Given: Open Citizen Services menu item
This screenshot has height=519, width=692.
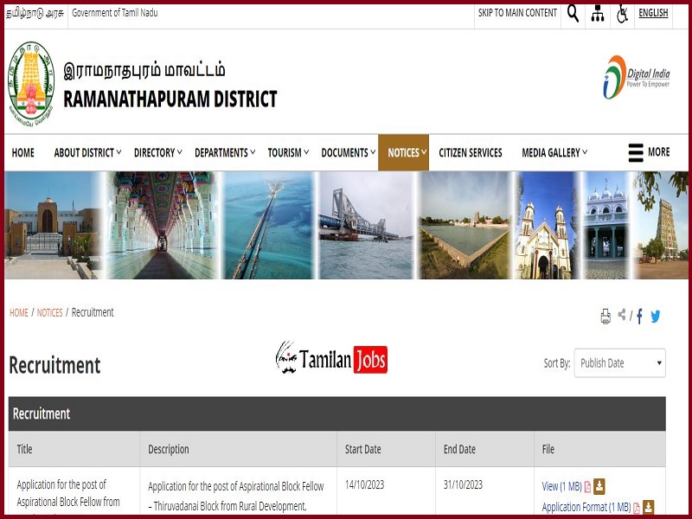Looking at the screenshot, I should [x=470, y=153].
